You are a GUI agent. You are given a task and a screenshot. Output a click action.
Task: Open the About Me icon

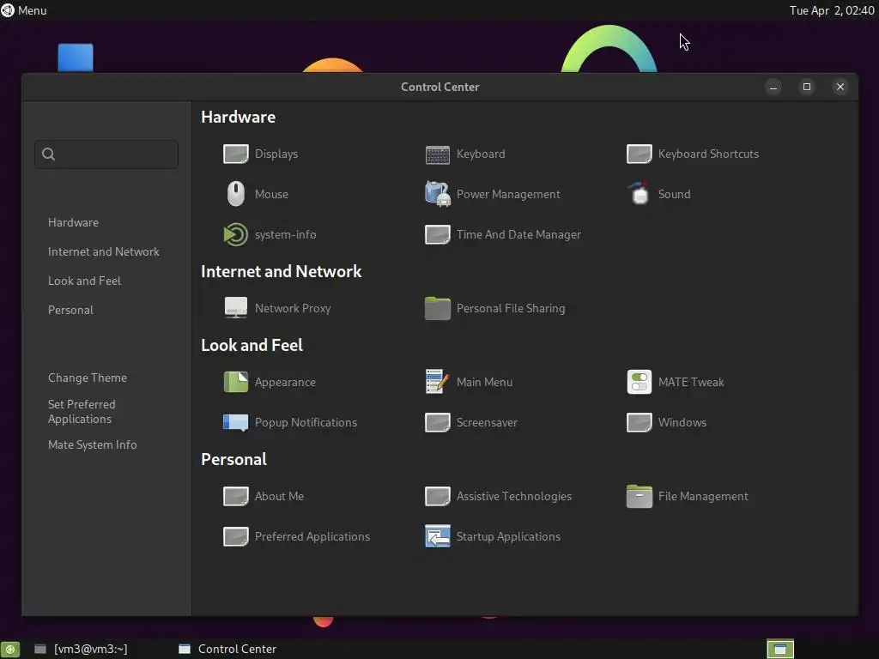[235, 497]
